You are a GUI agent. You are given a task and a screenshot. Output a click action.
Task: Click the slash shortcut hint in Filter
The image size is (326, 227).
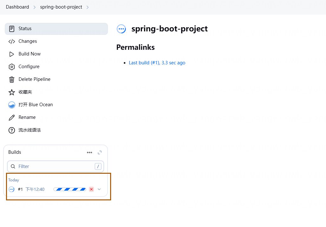tap(98, 166)
